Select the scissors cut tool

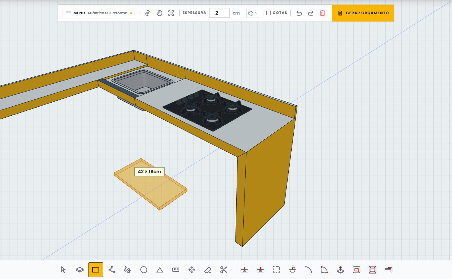click(224, 270)
